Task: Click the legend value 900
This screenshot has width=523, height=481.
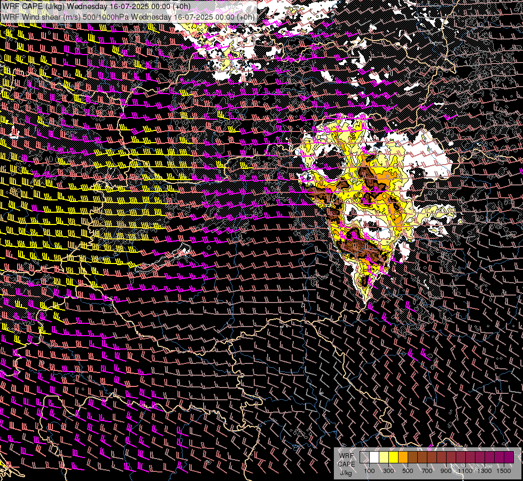Action: 446,471
